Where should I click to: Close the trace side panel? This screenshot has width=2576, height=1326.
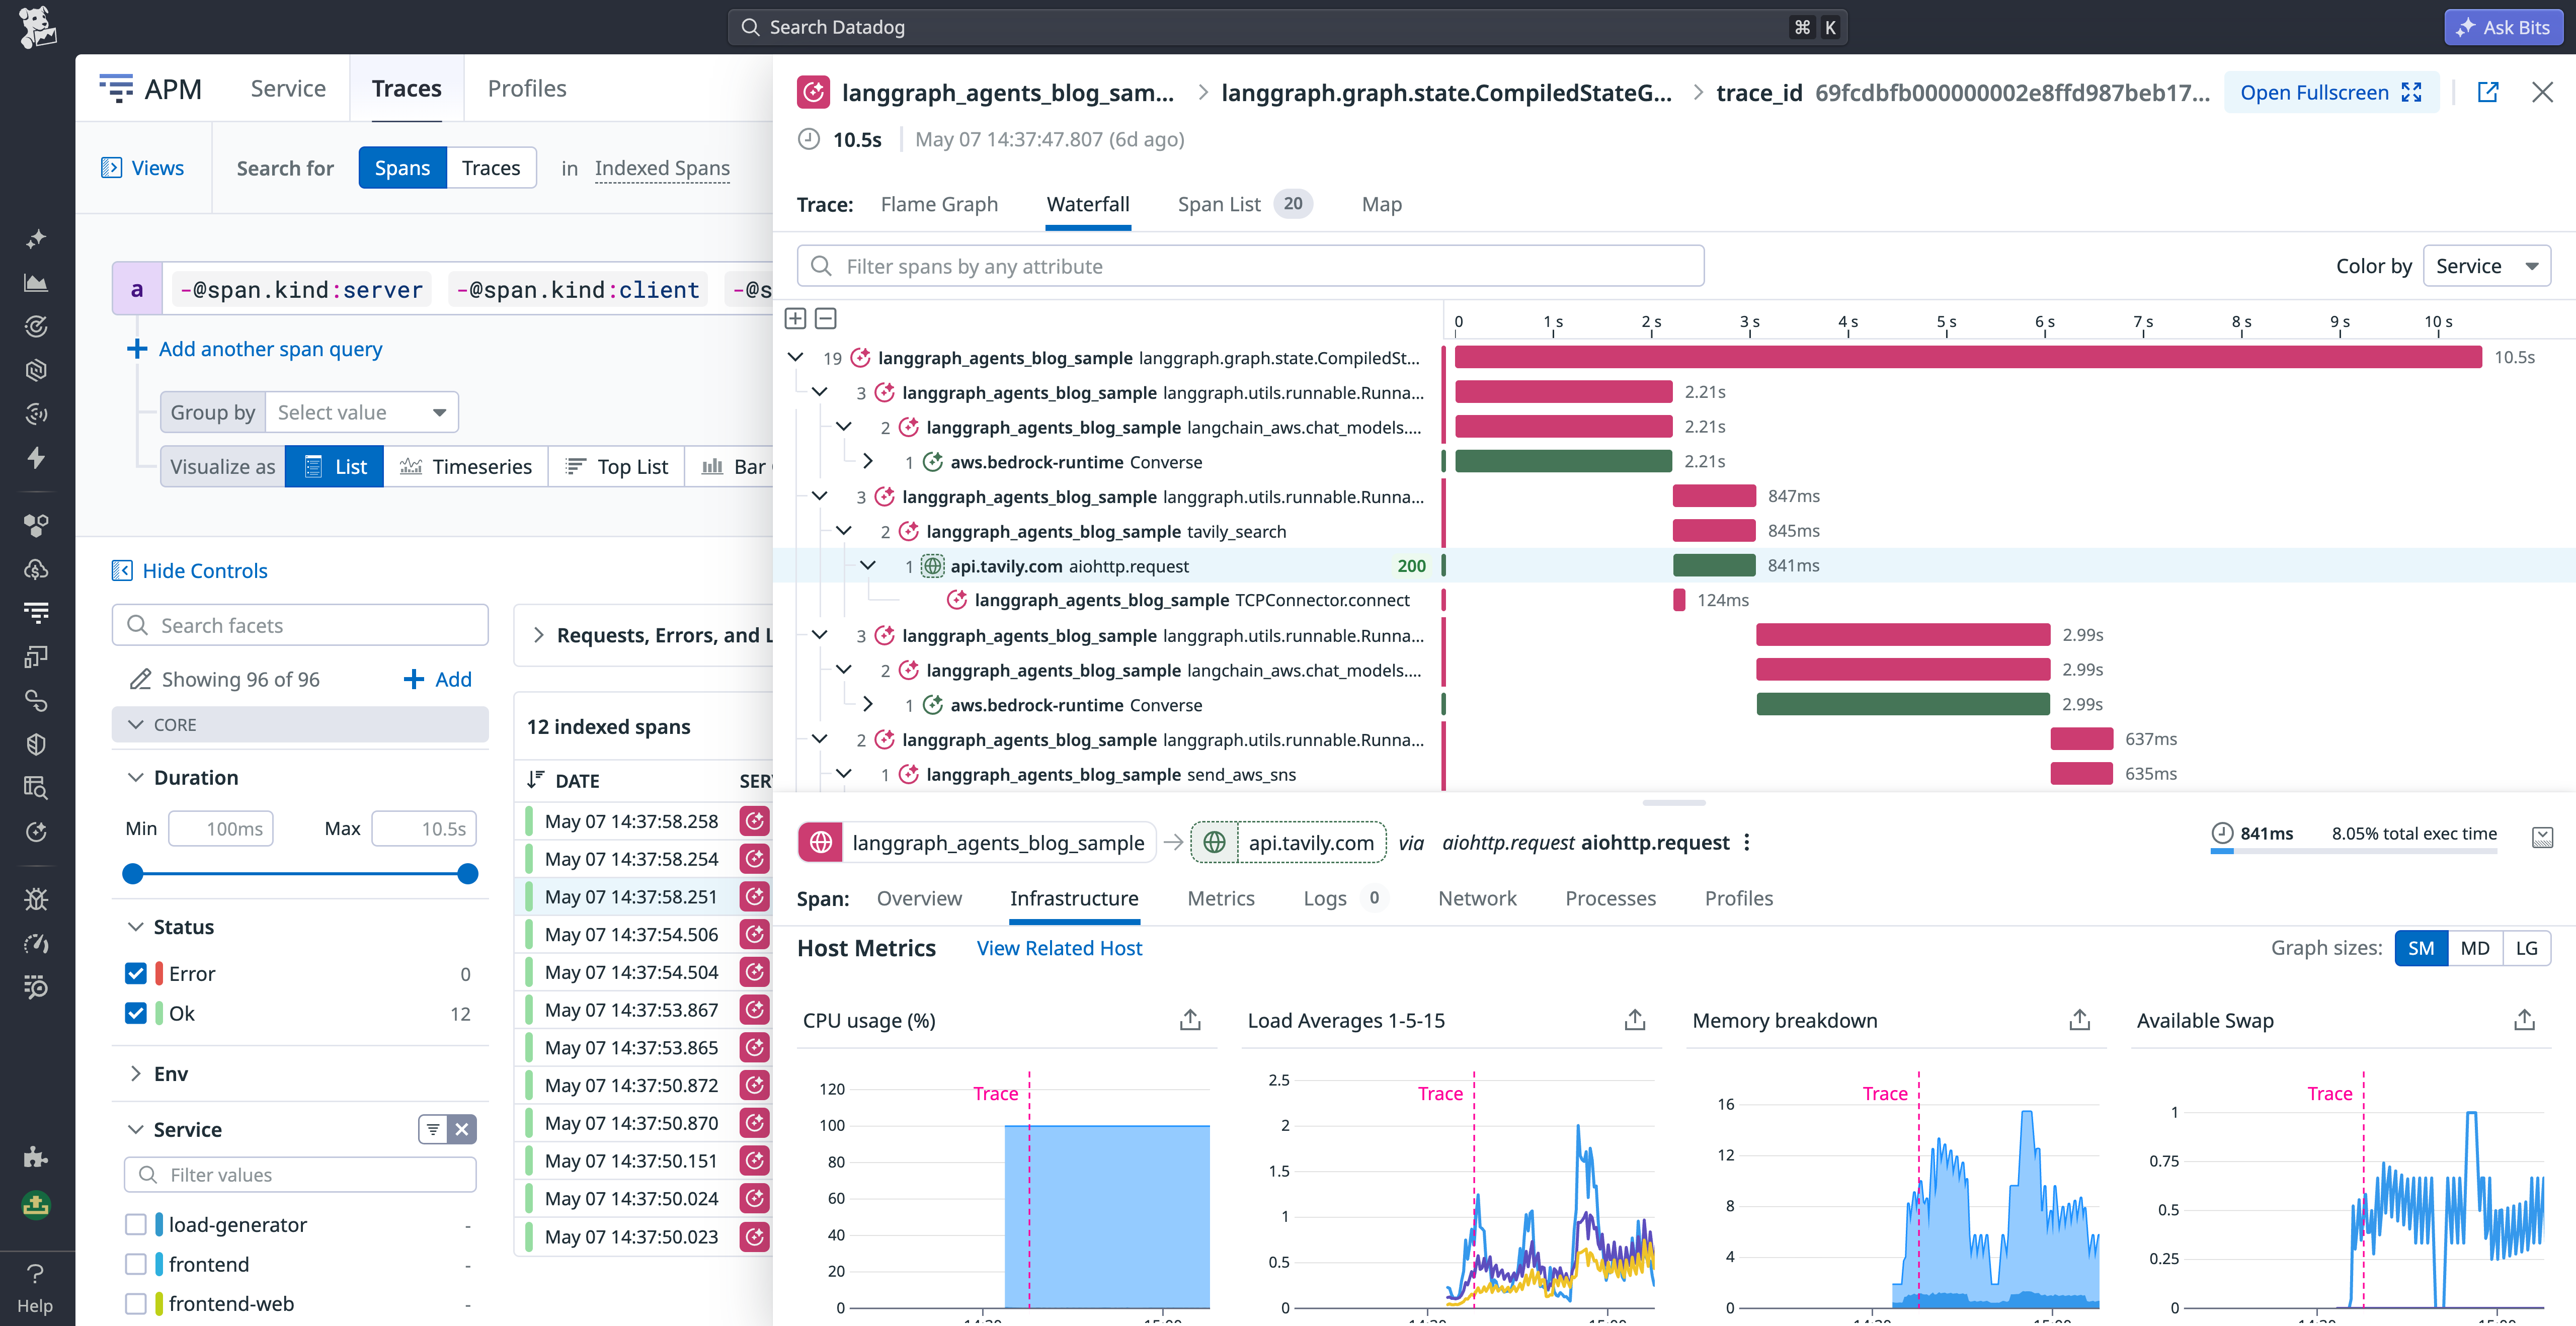2542,93
